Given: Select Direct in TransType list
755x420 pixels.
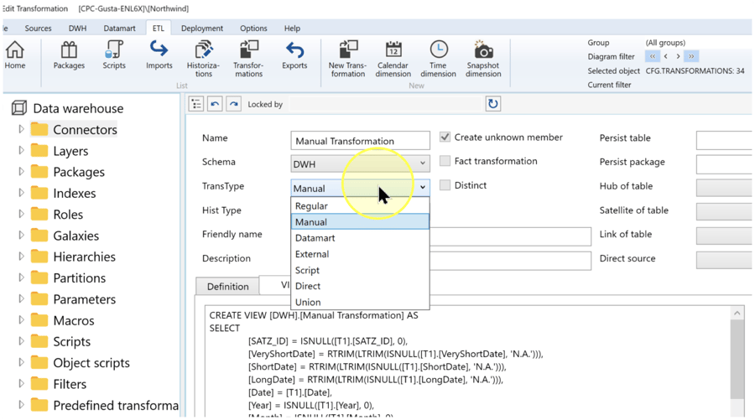Looking at the screenshot, I should pyautogui.click(x=360, y=286).
